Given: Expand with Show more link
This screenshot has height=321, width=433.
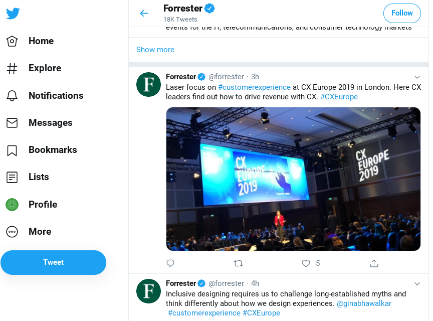Looking at the screenshot, I should pyautogui.click(x=155, y=50).
